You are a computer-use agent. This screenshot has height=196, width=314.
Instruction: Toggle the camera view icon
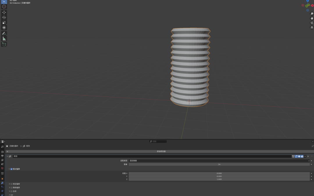[312, 23]
